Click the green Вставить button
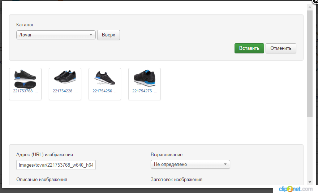 pos(249,48)
